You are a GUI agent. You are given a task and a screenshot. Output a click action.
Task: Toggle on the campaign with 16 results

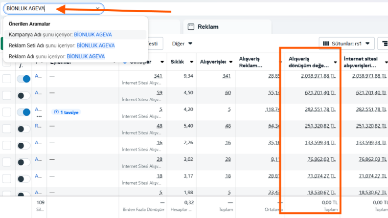click(x=23, y=146)
